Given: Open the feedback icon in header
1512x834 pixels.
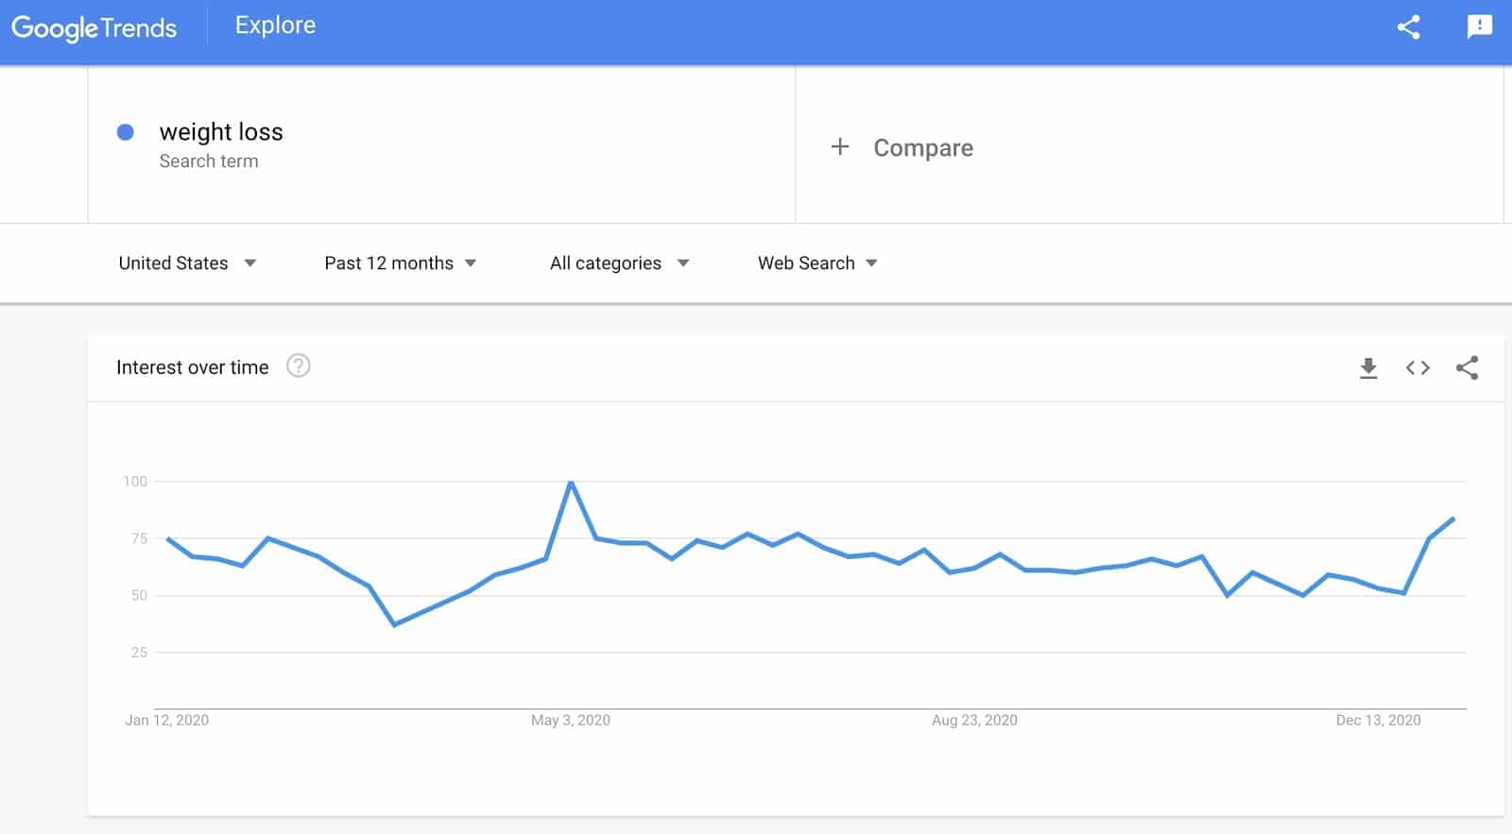Looking at the screenshot, I should tap(1479, 26).
